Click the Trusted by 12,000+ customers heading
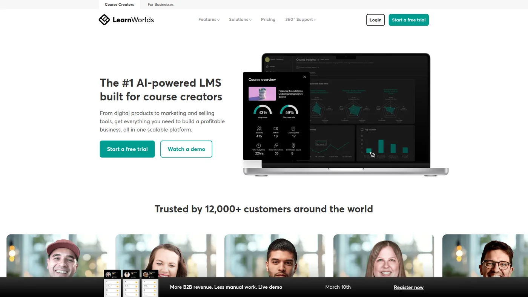This screenshot has width=528, height=297. tap(264, 209)
